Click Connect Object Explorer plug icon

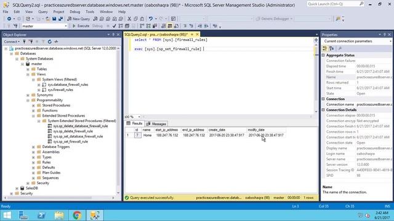[x=25, y=42]
